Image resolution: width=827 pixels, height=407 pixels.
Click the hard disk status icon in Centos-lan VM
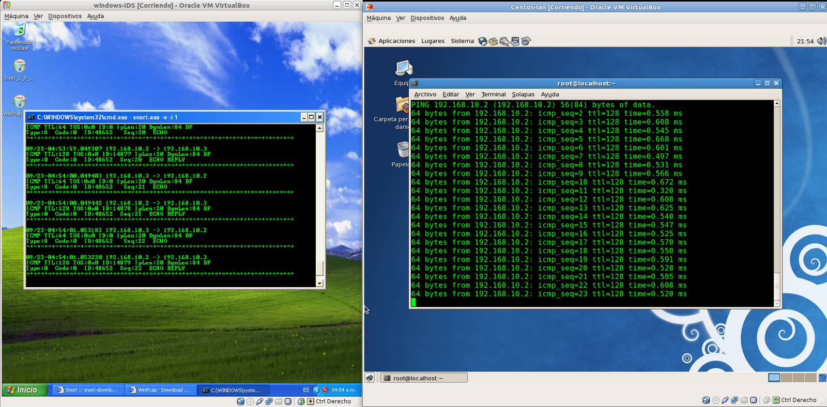click(x=706, y=400)
